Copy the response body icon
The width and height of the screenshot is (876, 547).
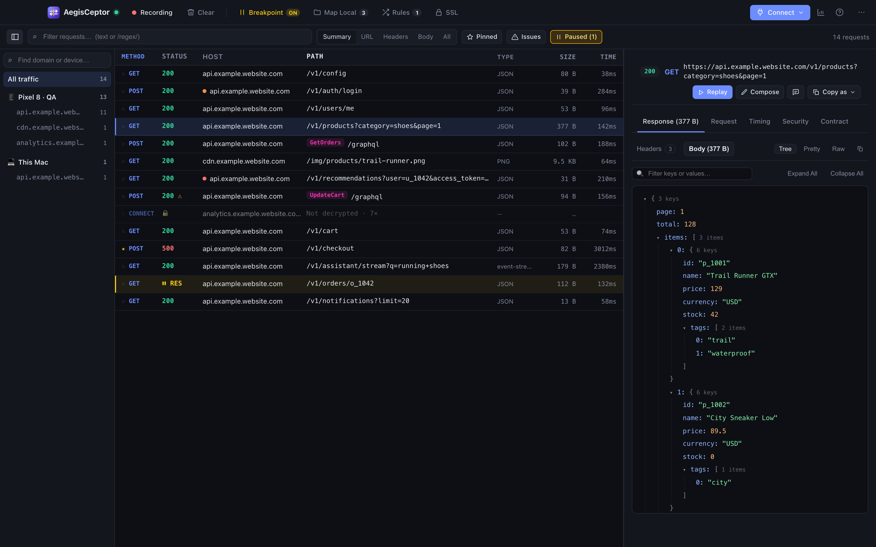860,149
